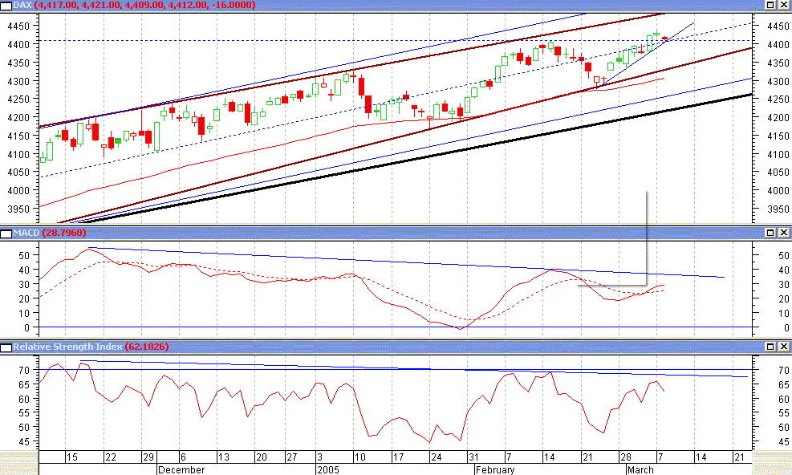Image resolution: width=792 pixels, height=475 pixels.
Task: Click the MACD panel system icon
Action: tap(6, 233)
